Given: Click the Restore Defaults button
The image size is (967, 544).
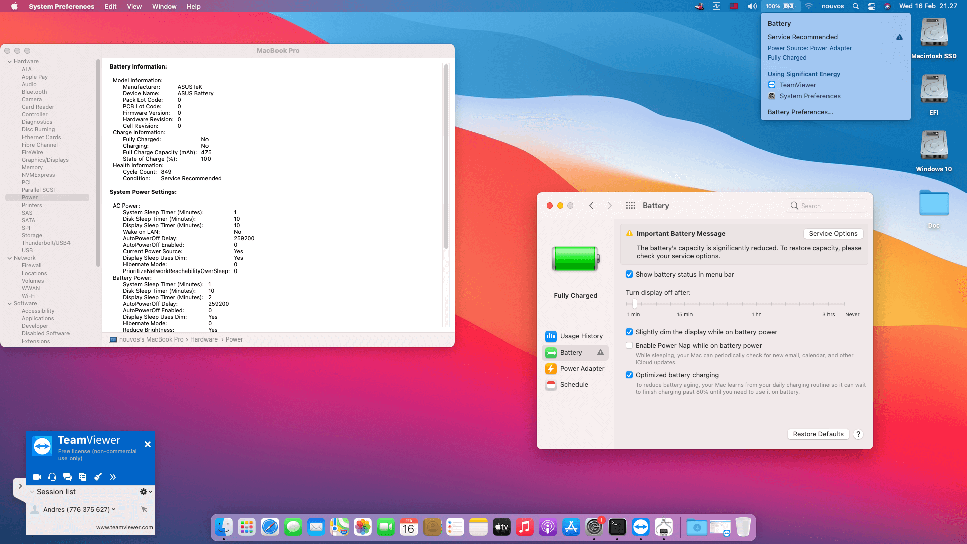Looking at the screenshot, I should tap(818, 434).
